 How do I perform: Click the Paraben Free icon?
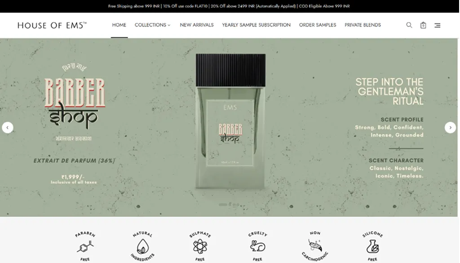85,246
